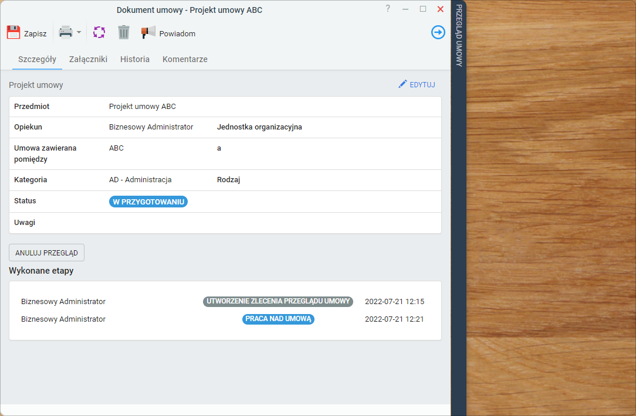
Task: Click the ANULUJ PRZEGLĄD button
Action: (x=47, y=253)
